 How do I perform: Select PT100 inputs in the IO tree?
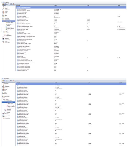[10, 104]
